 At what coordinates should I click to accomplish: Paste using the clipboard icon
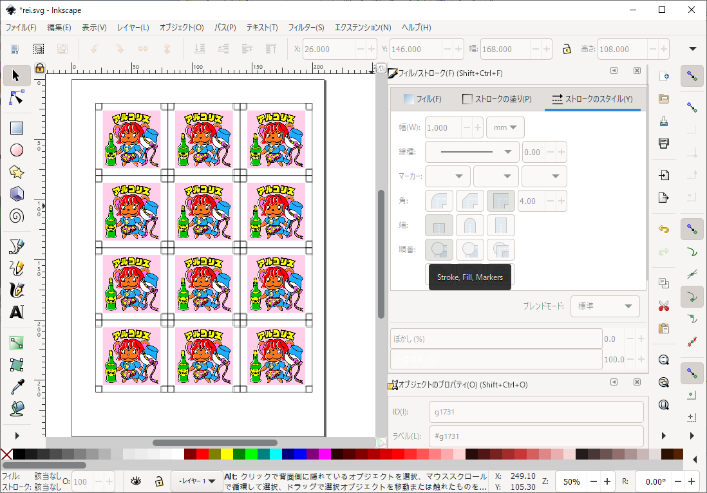point(664,328)
